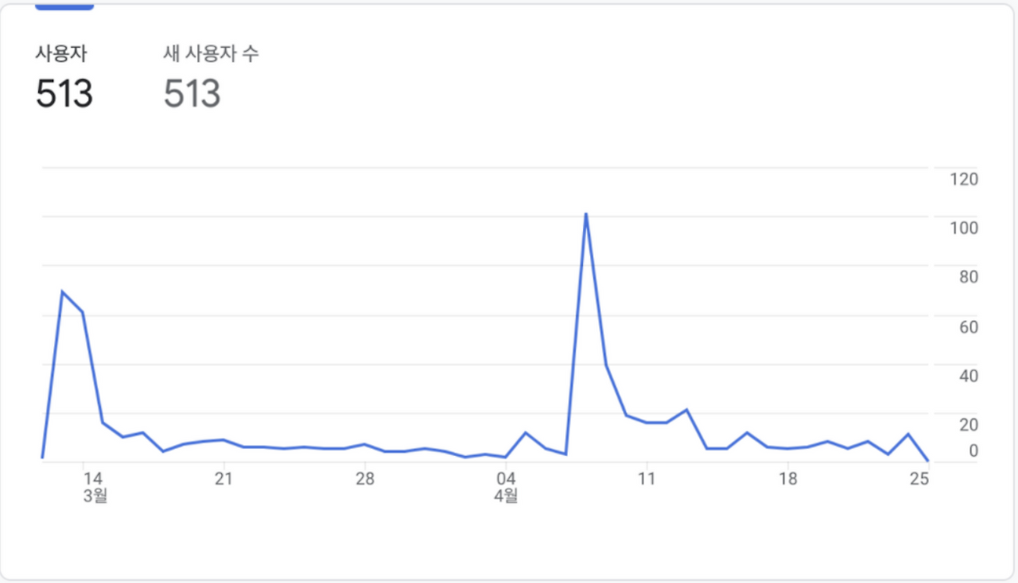Click the 100 y-axis label

point(964,228)
